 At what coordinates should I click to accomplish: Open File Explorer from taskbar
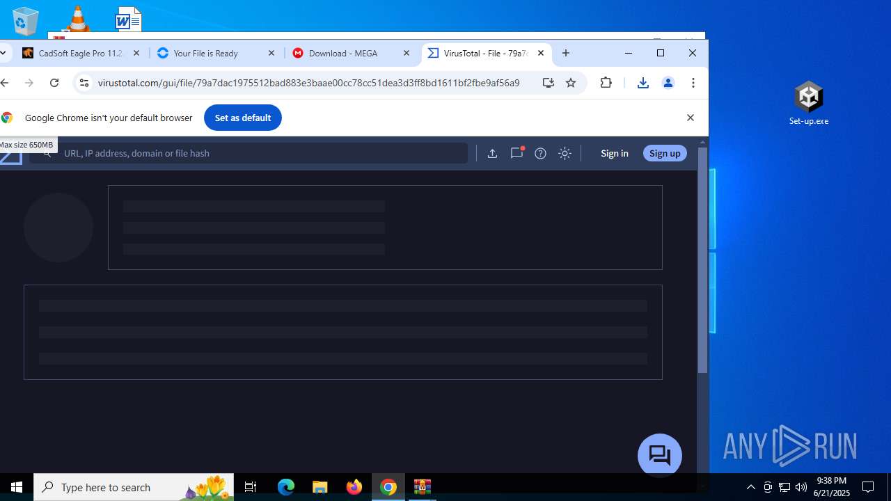320,487
